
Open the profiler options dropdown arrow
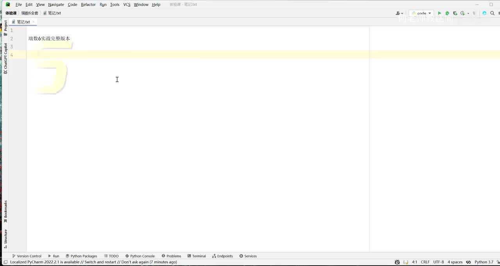tap(468, 14)
